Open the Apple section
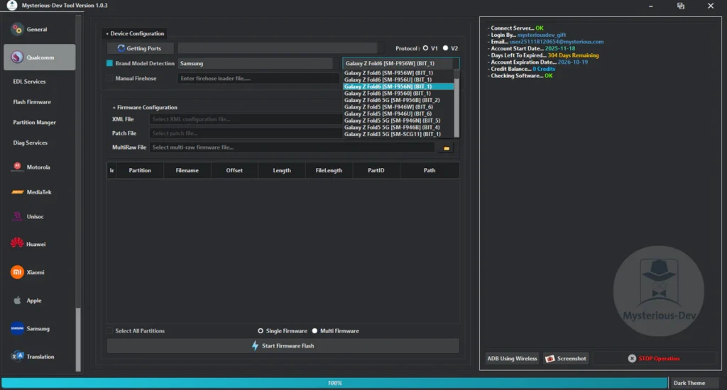 pyautogui.click(x=17, y=301)
